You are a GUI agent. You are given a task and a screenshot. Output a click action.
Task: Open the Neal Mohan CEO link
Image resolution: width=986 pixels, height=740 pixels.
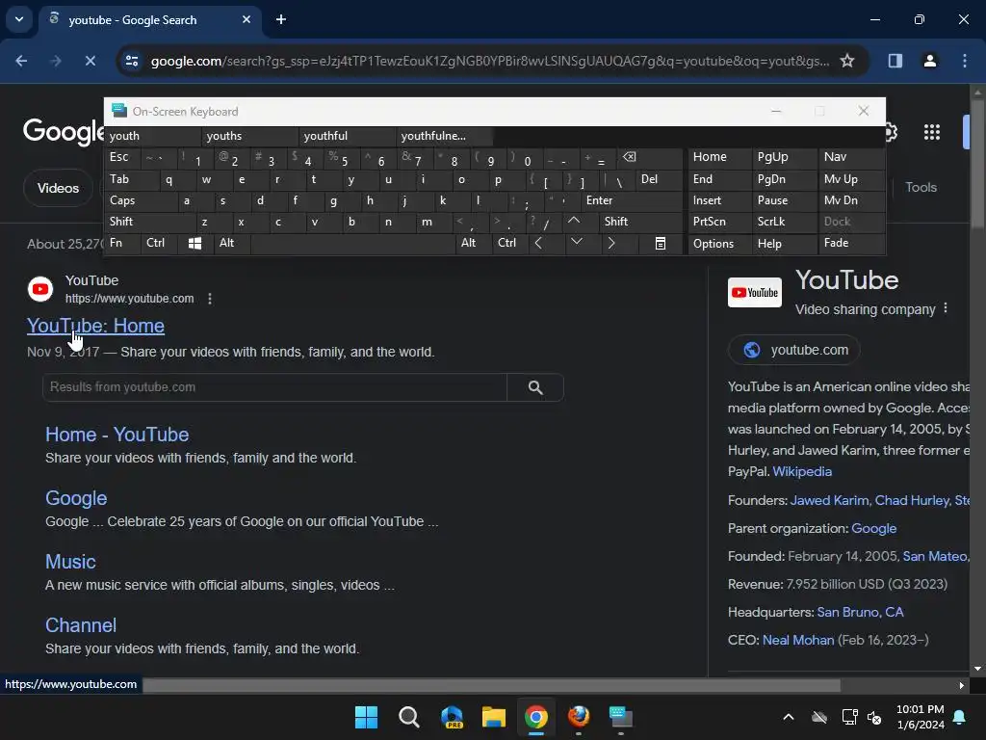pyautogui.click(x=798, y=641)
